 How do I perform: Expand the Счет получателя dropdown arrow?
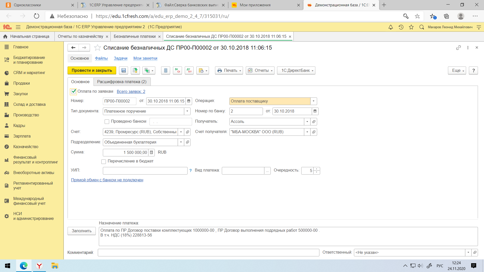(307, 132)
